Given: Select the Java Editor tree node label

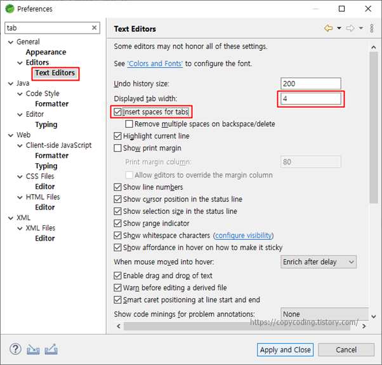Looking at the screenshot, I should point(35,114).
